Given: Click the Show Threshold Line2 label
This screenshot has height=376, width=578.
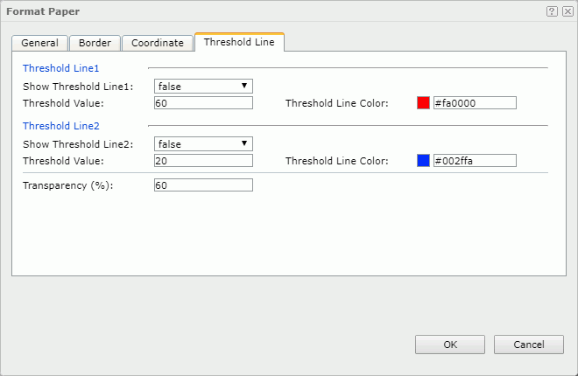Looking at the screenshot, I should click(78, 144).
